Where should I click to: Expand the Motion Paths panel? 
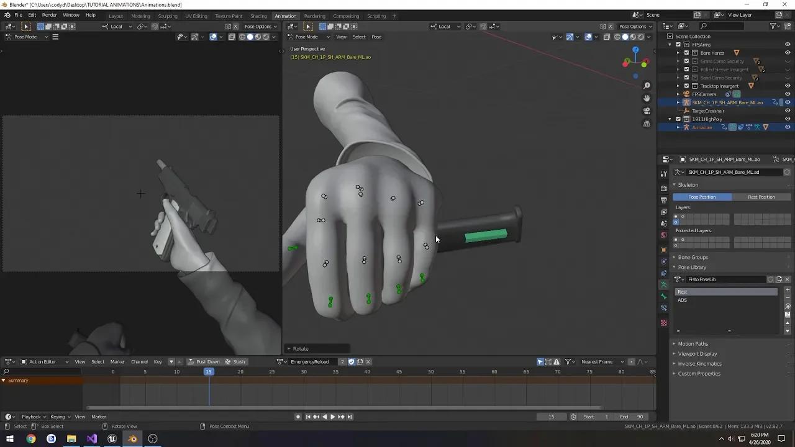693,343
